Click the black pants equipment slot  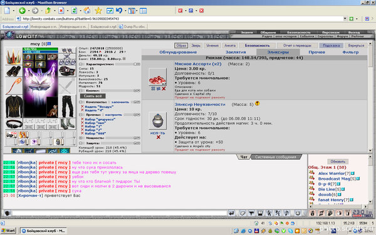click(x=68, y=107)
